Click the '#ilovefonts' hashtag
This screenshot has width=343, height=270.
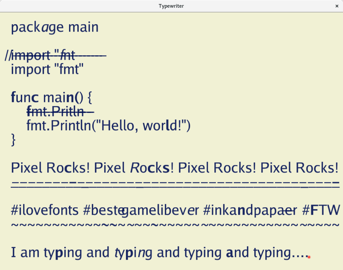pos(45,210)
